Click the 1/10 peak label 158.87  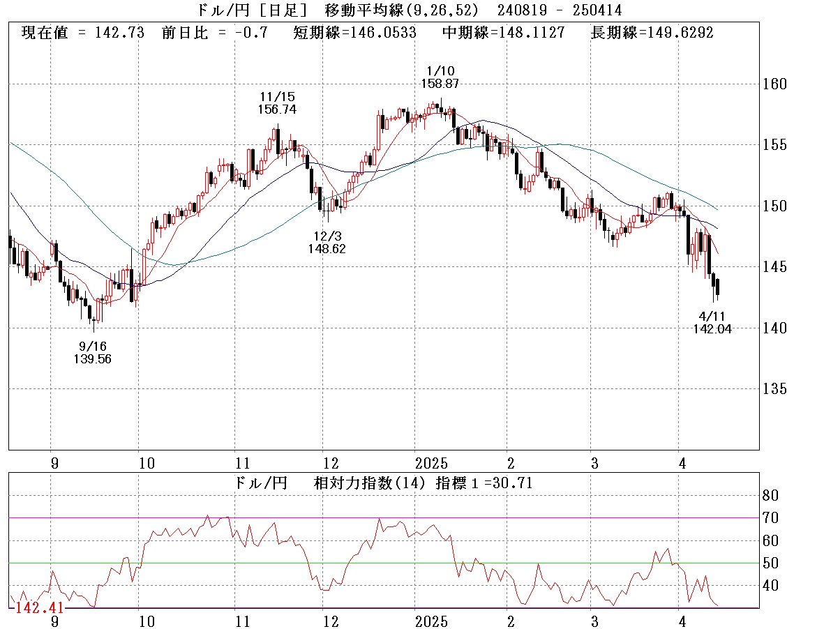coord(440,83)
